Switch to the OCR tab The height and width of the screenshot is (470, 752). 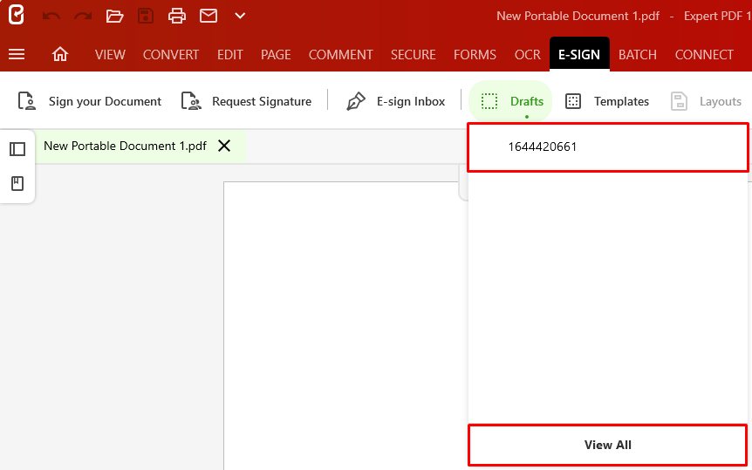pyautogui.click(x=528, y=55)
